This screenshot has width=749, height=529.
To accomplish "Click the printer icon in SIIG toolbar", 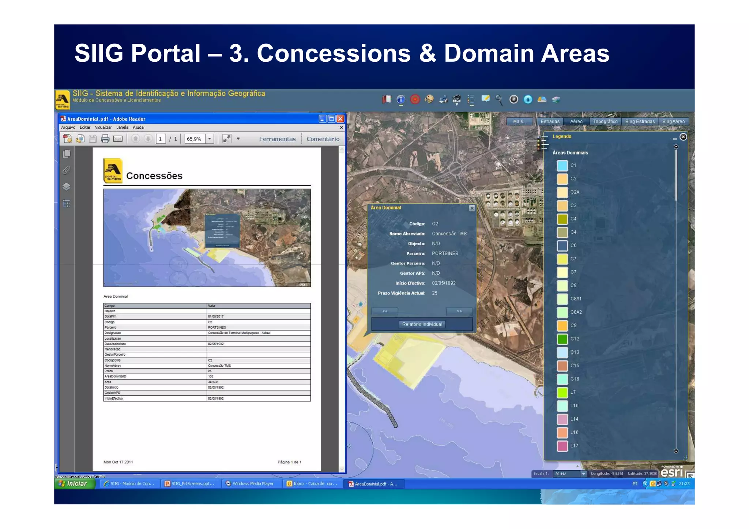I will pyautogui.click(x=443, y=99).
